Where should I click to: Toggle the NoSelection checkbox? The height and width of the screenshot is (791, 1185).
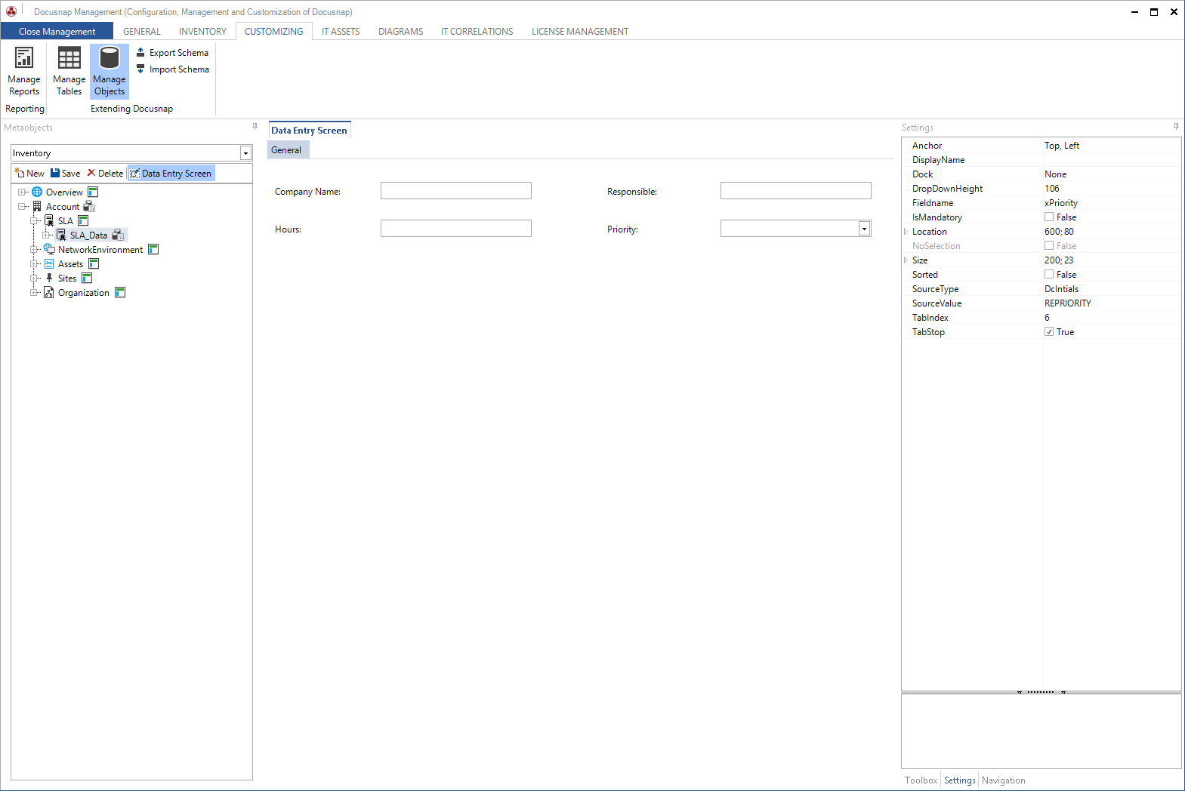[x=1049, y=245]
